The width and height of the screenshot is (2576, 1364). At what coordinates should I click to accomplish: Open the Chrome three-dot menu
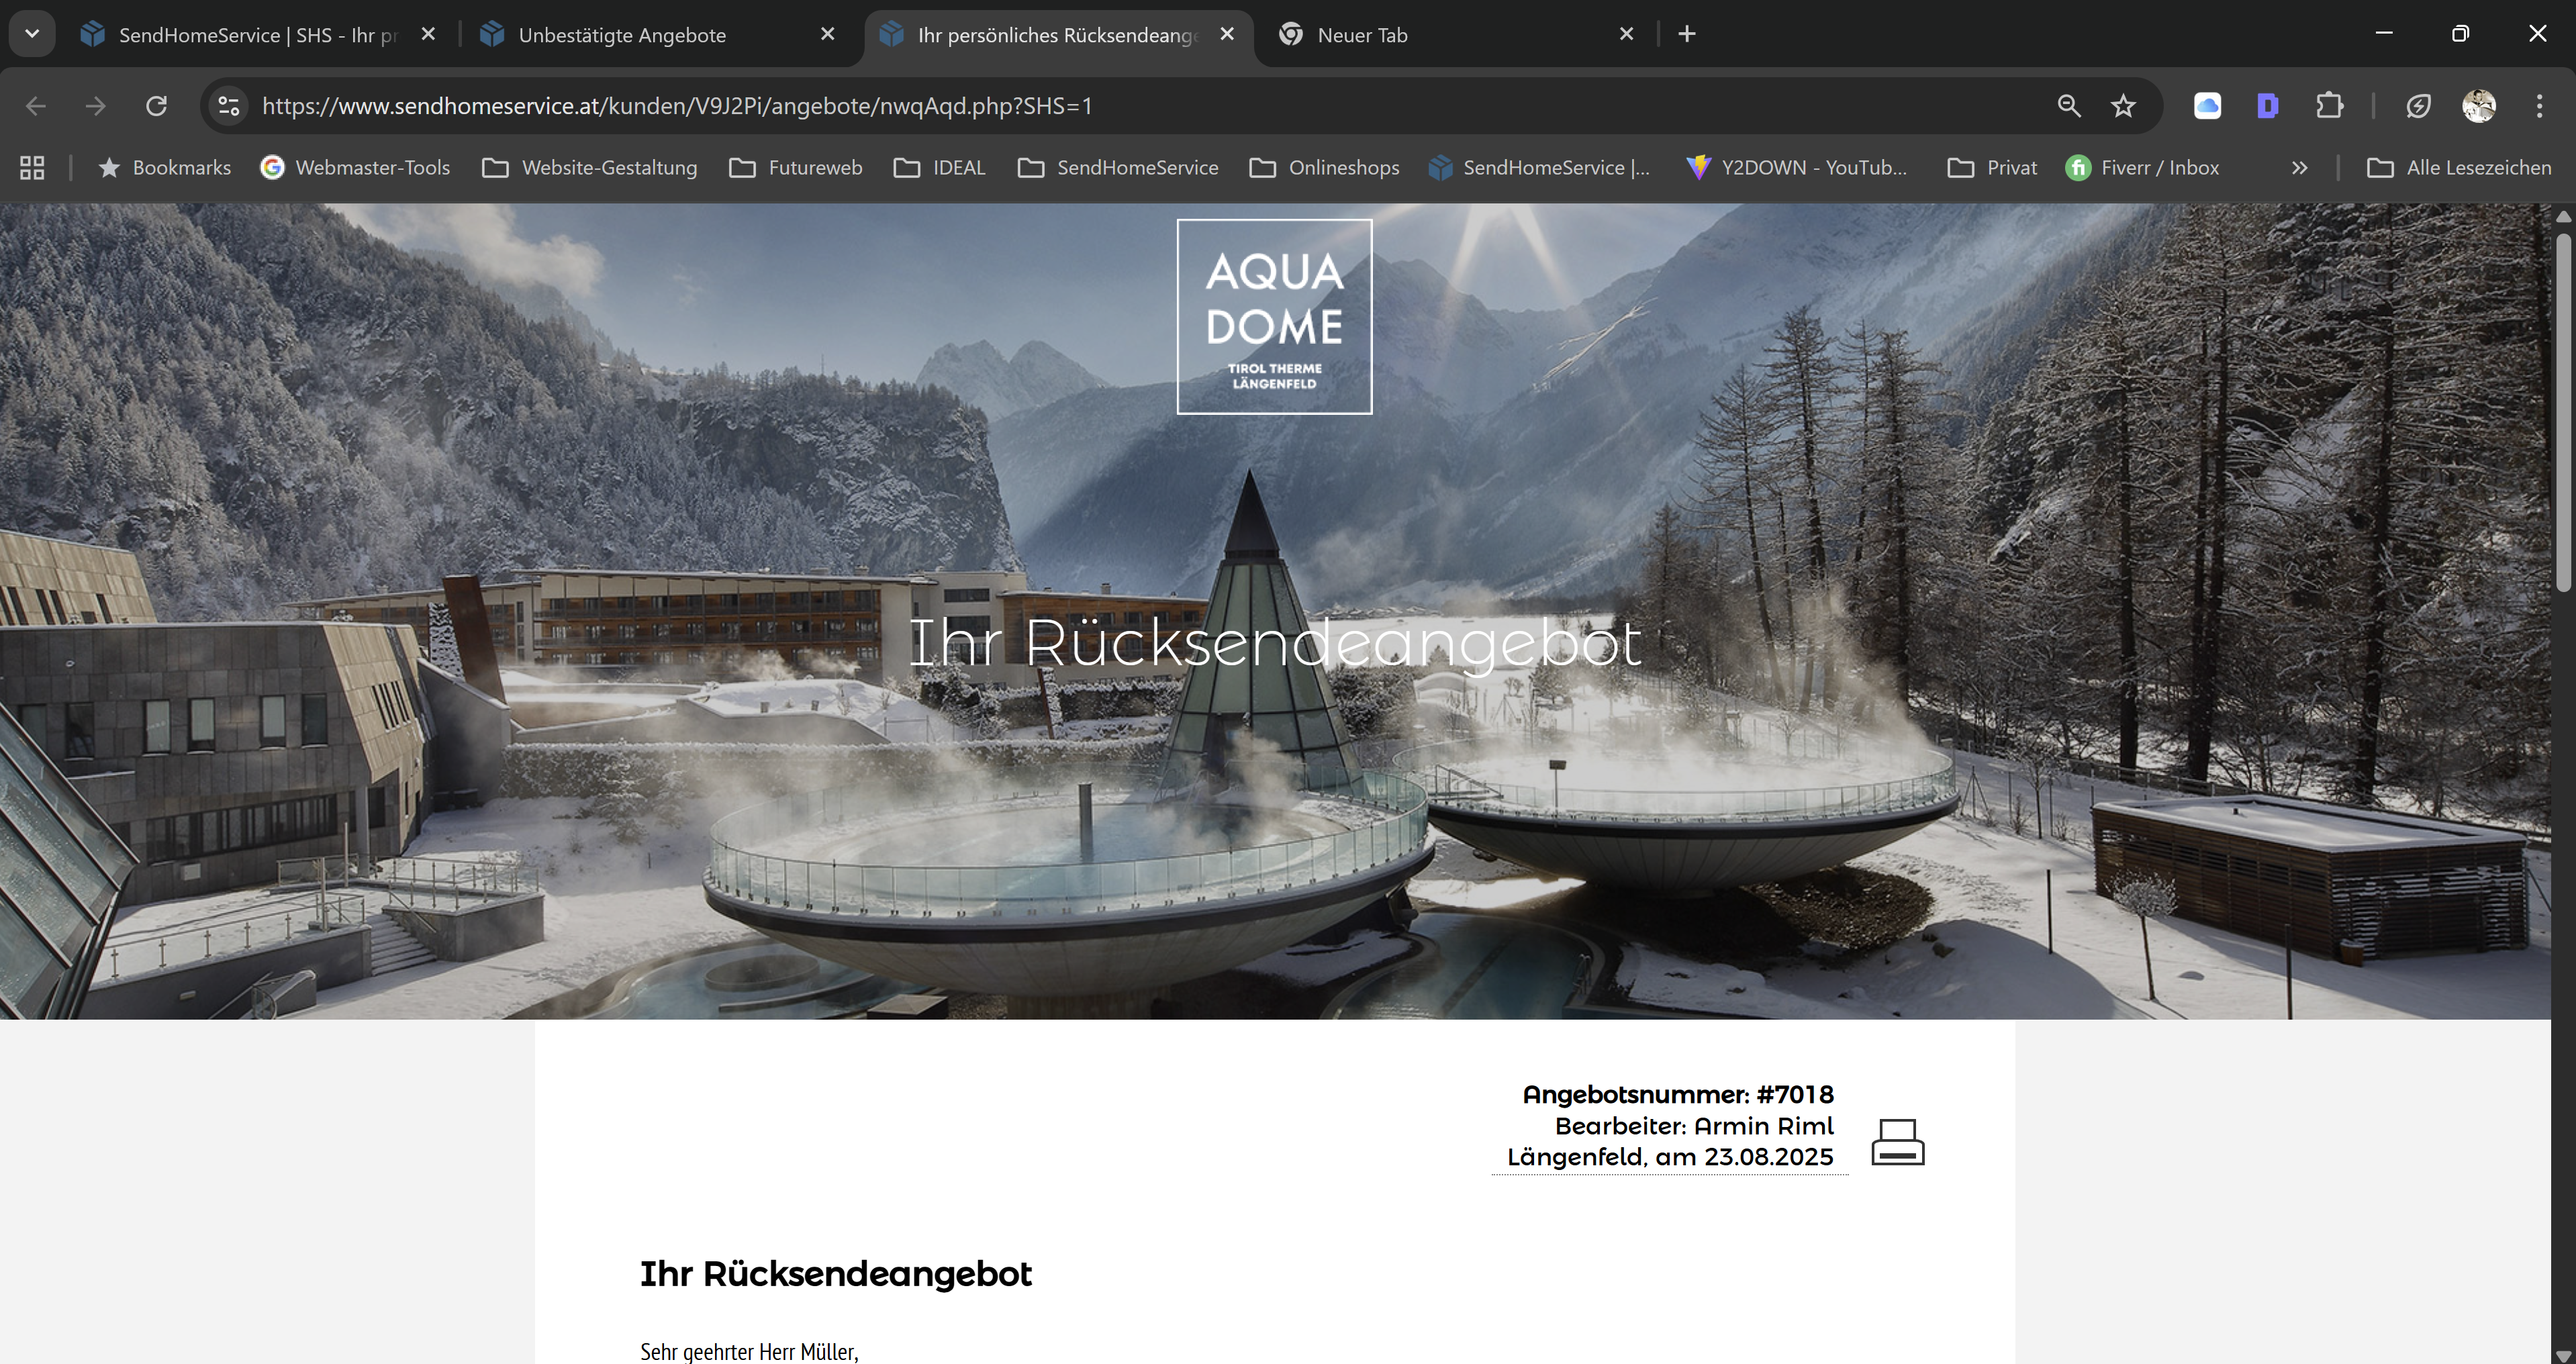point(2539,106)
